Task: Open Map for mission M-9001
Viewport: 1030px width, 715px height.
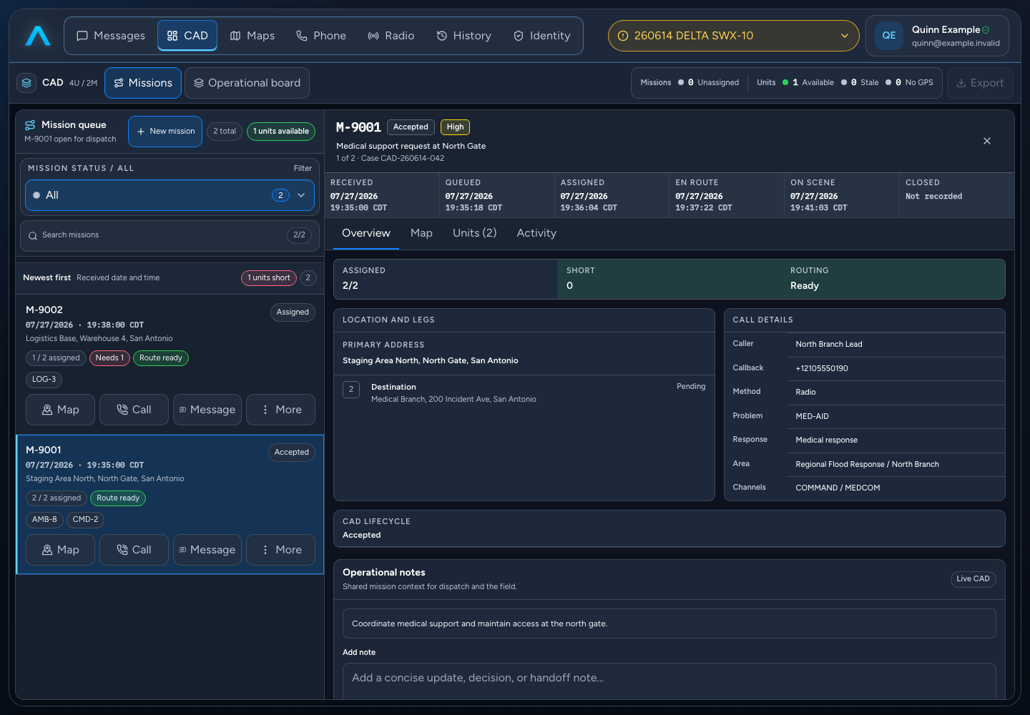Action: (60, 550)
